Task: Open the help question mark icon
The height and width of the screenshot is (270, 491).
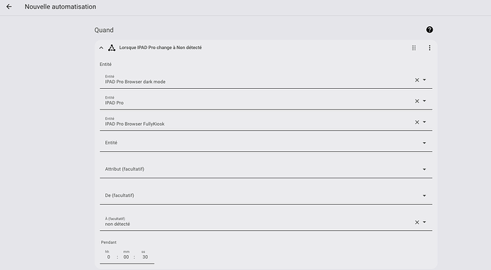Action: 429,30
